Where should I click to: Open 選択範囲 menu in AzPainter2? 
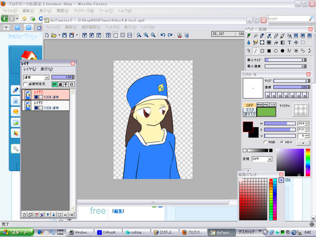point(91,27)
